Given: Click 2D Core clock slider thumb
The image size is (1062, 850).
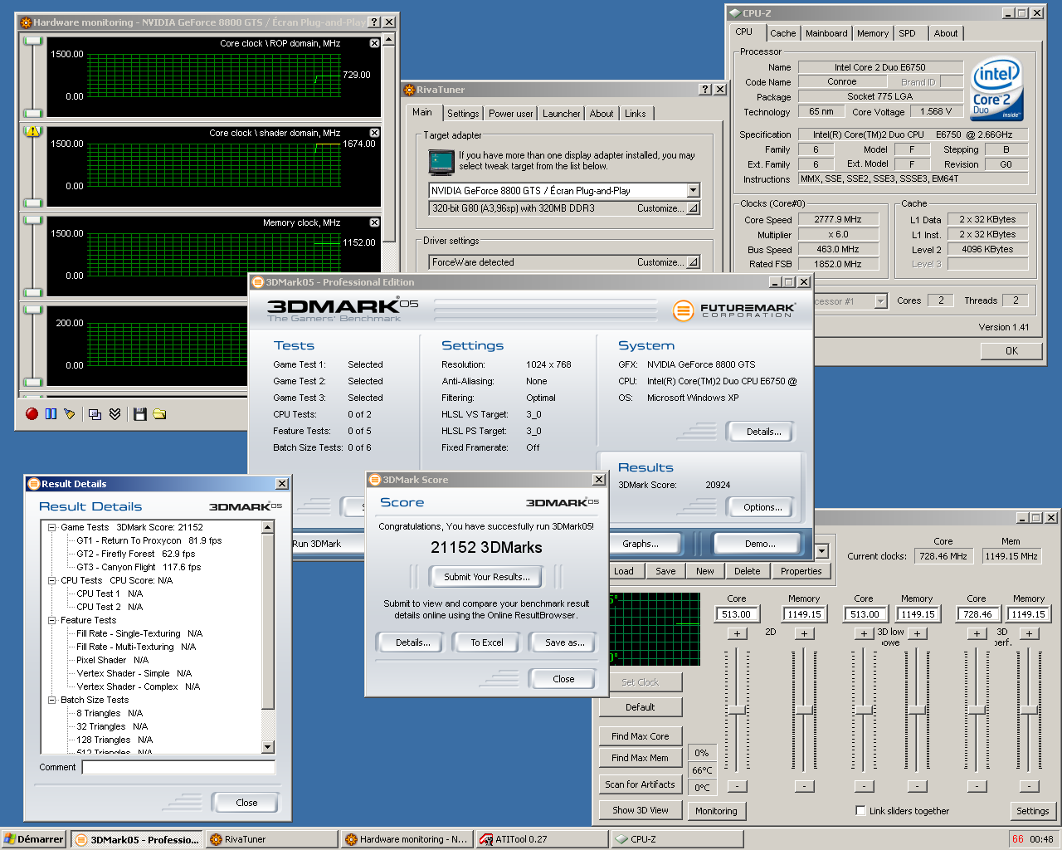Looking at the screenshot, I should (x=737, y=711).
